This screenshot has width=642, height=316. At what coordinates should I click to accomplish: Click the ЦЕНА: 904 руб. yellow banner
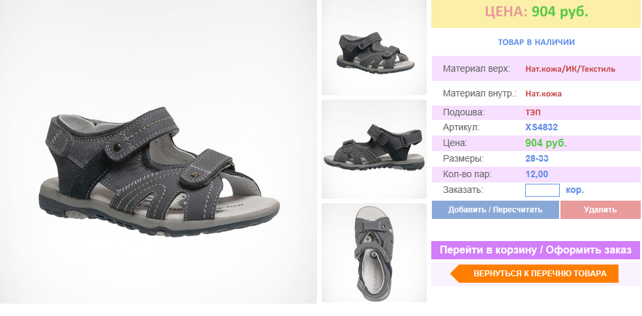point(536,13)
